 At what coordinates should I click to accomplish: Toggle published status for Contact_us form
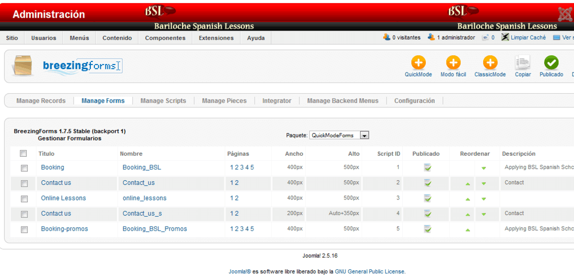pyautogui.click(x=427, y=183)
